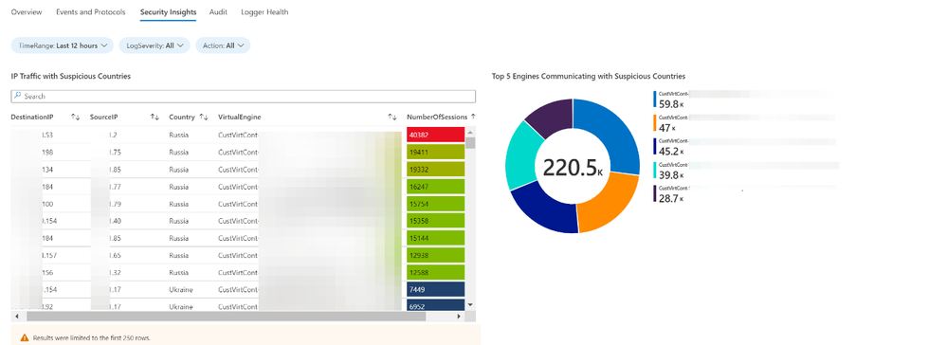Viewport: 947px width, 345px height.
Task: Click the VirtualEngine column header
Action: click(x=239, y=117)
